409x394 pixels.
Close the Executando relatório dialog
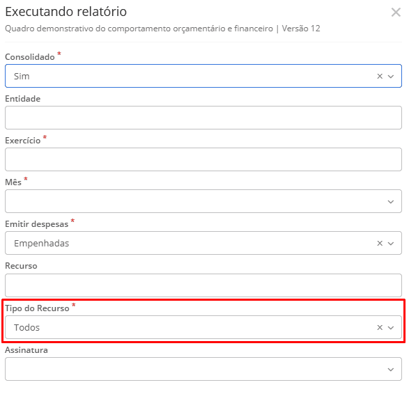coord(396,12)
